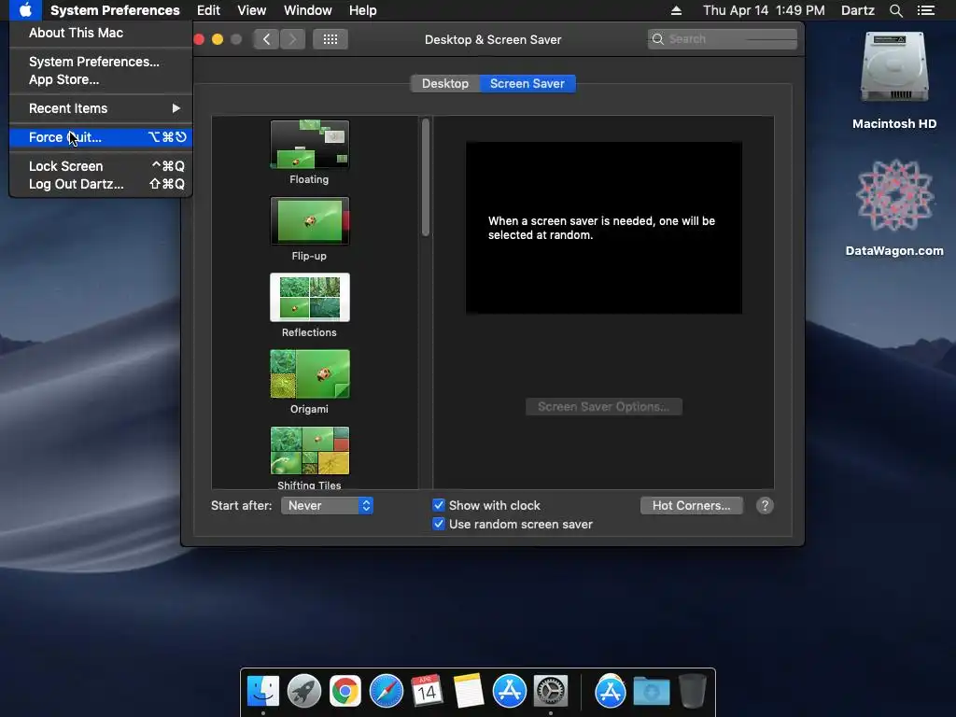Viewport: 956px width, 717px height.
Task: Choose System Preferences... in Apple menu
Action: point(101,62)
